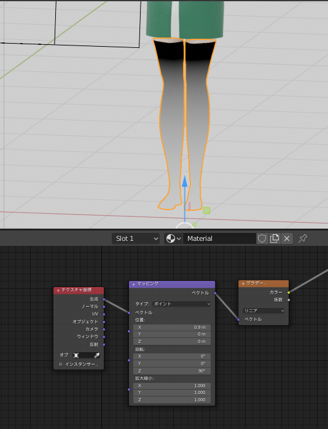Click the red plane gizmo handle
328x429 pixels.
click(x=189, y=206)
